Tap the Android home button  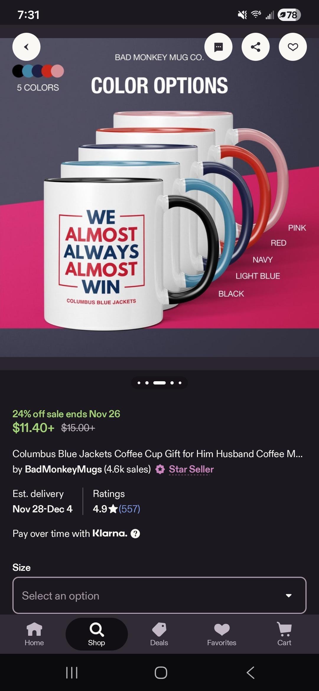161,673
